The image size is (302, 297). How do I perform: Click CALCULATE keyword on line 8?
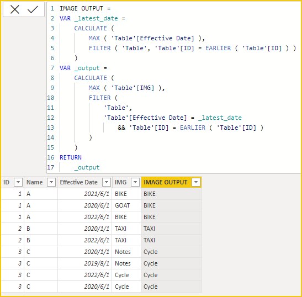coord(91,78)
